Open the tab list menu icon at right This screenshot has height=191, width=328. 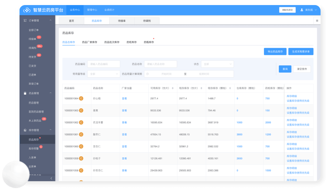(317, 21)
